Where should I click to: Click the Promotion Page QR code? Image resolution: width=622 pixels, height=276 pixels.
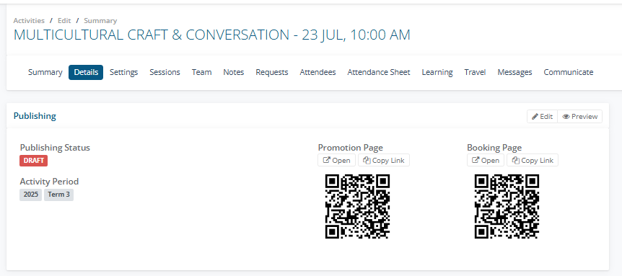(357, 206)
